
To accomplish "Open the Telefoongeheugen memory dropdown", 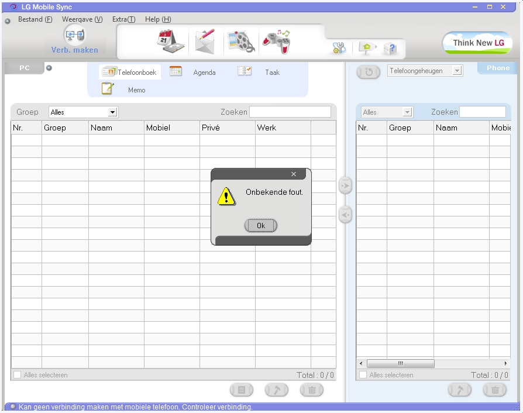I will pos(425,71).
